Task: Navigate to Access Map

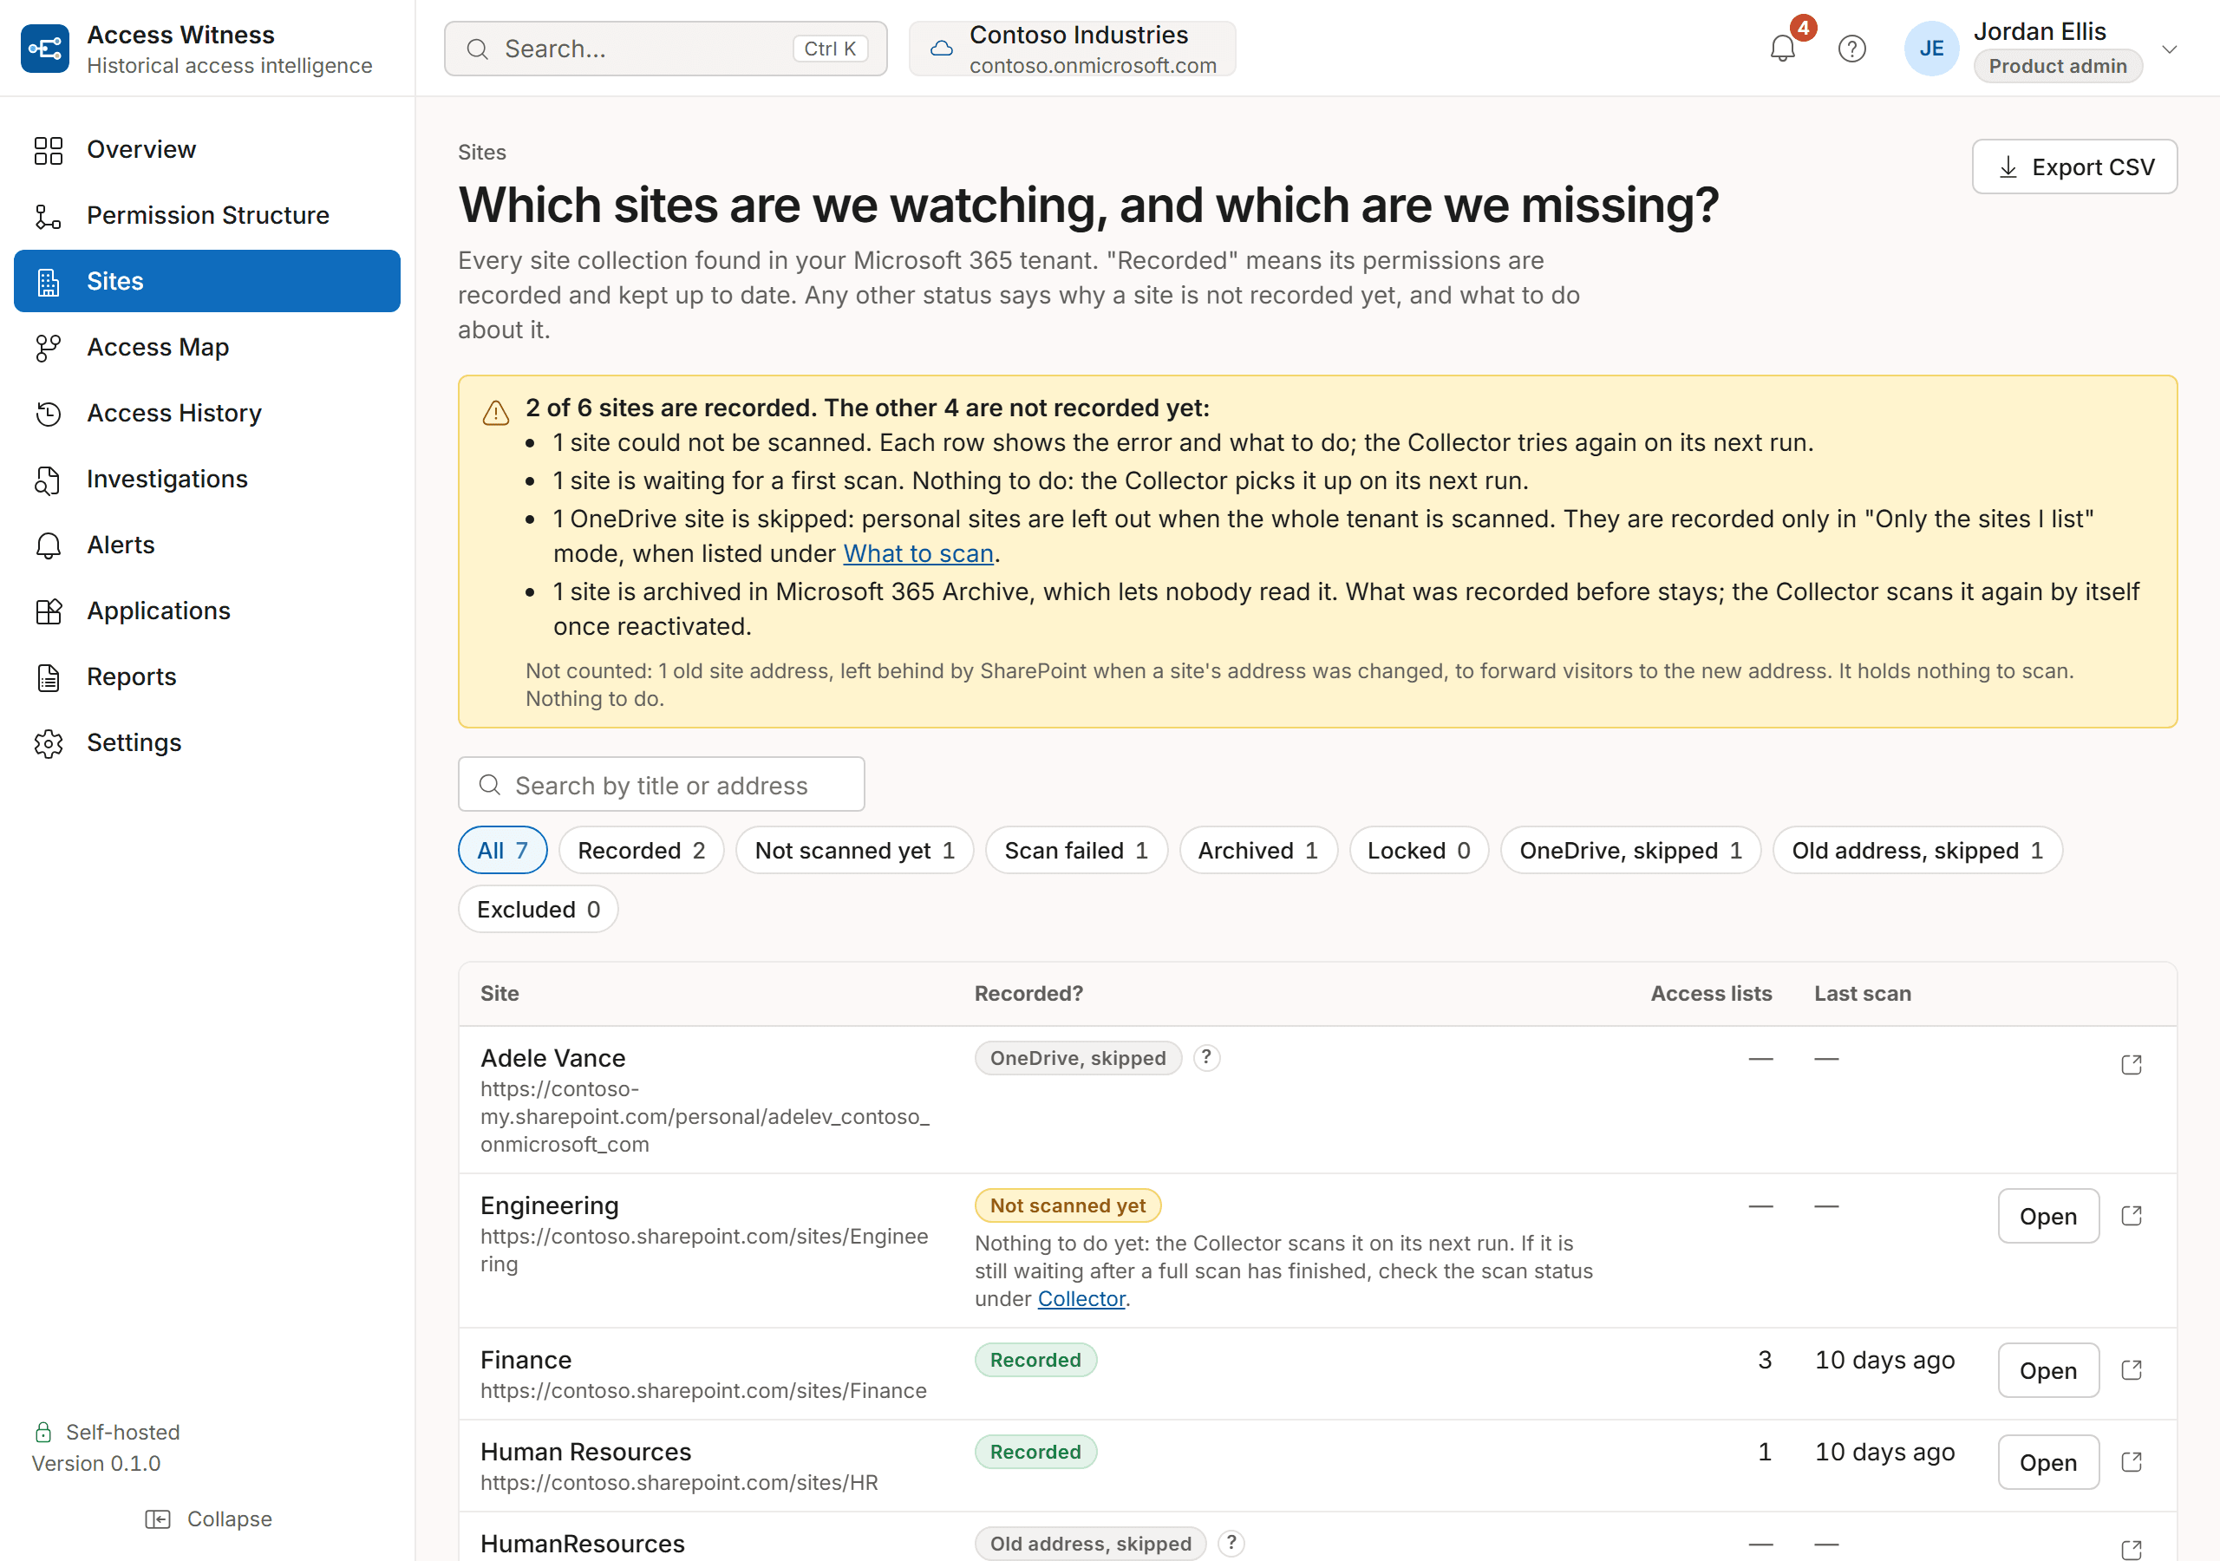Action: pos(207,346)
